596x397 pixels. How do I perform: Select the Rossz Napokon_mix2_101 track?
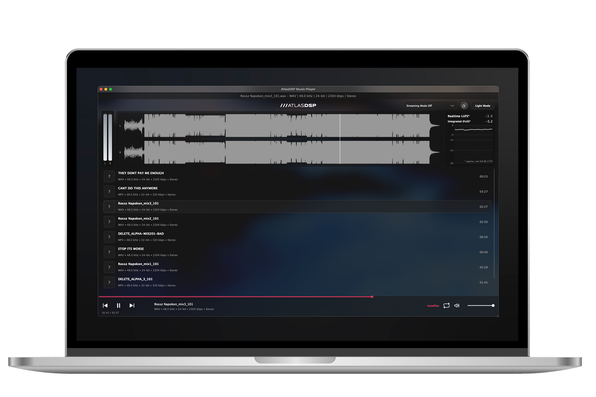(x=138, y=218)
